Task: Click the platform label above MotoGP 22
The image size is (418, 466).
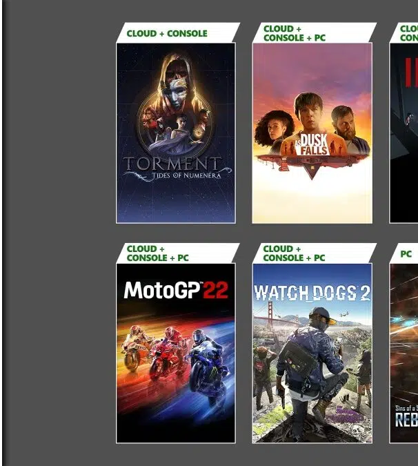Action: point(157,253)
